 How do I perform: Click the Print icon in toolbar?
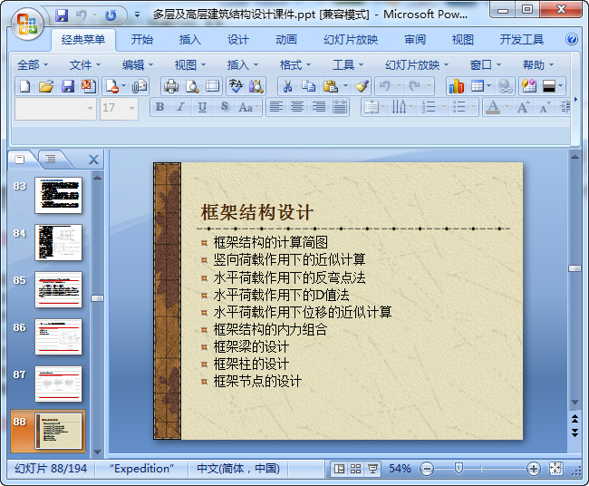[x=170, y=86]
